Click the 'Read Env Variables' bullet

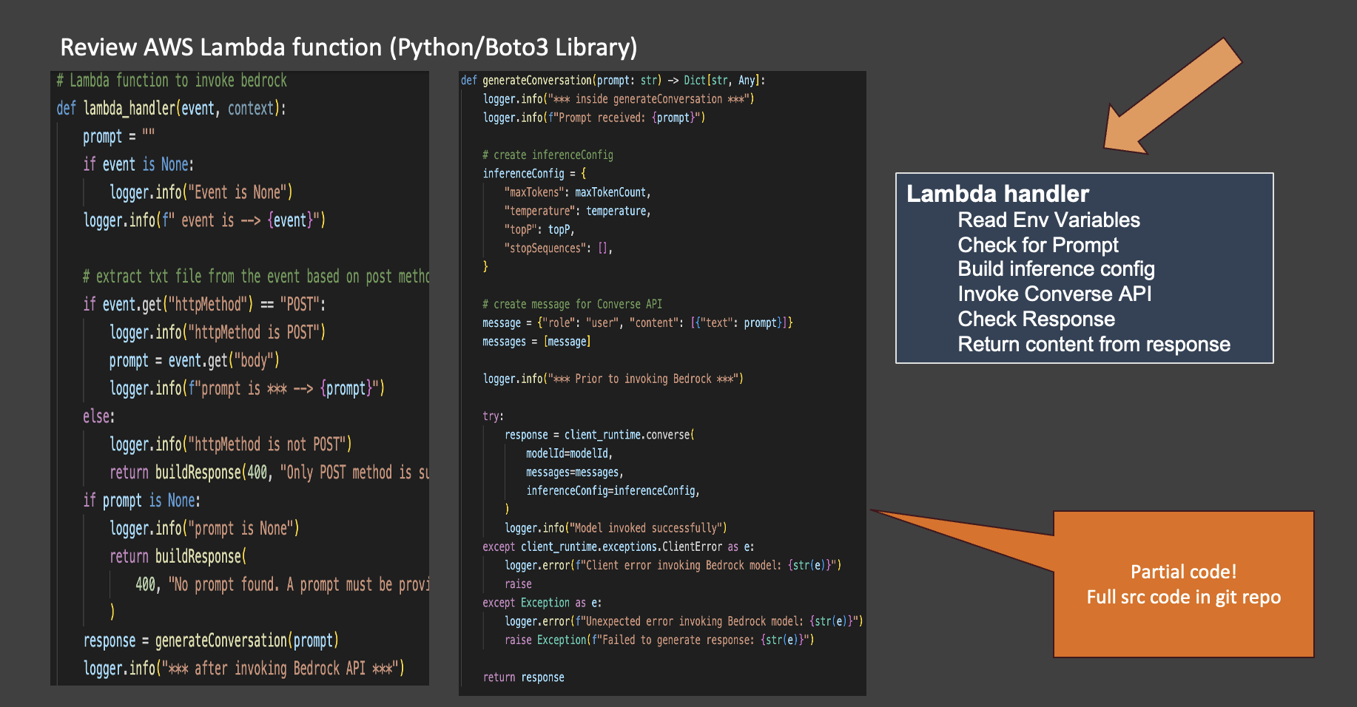1048,220
